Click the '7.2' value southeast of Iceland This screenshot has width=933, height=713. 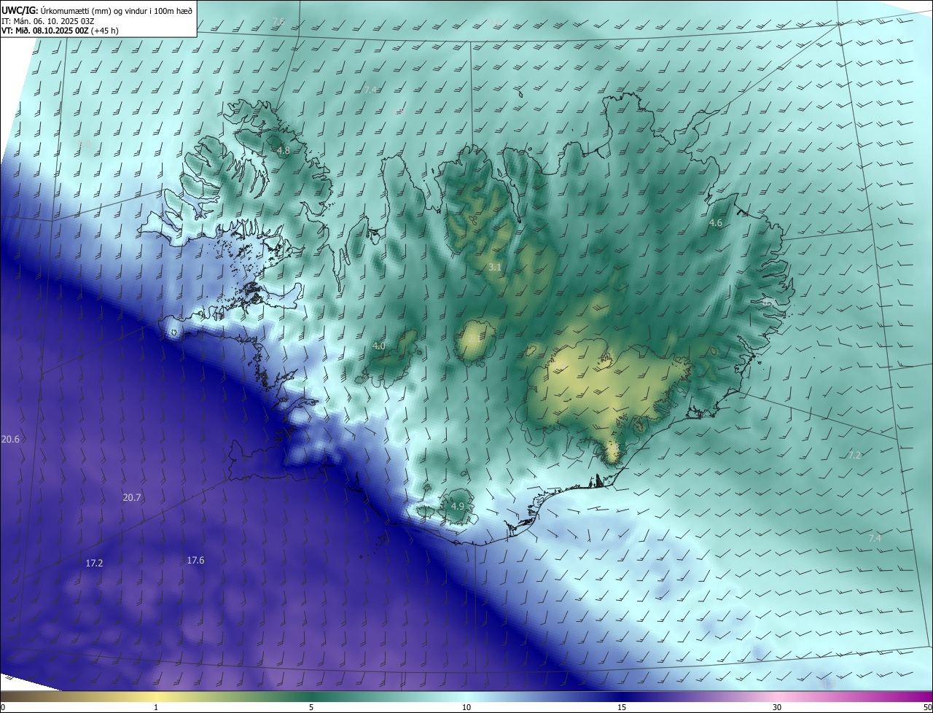pyautogui.click(x=855, y=455)
